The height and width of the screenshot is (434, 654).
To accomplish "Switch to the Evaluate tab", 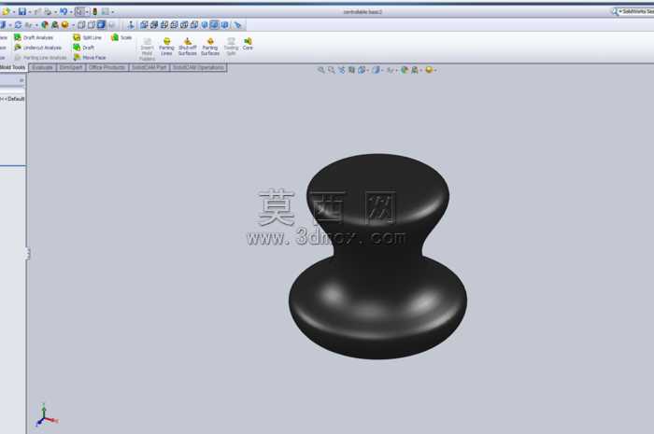I will pyautogui.click(x=42, y=67).
